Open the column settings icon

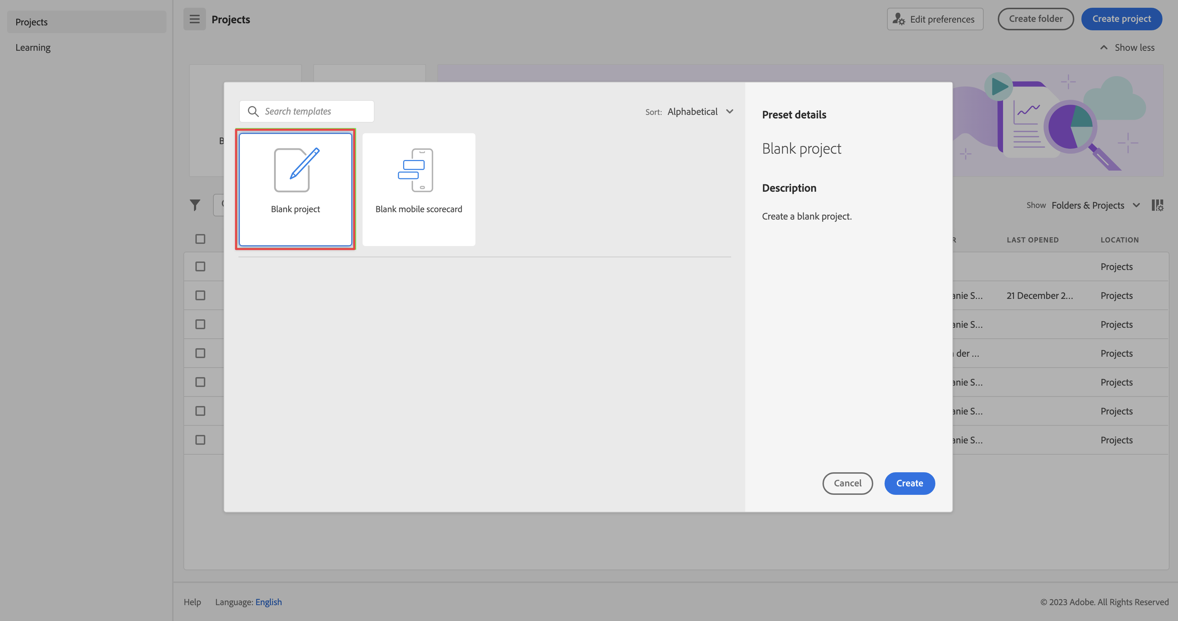pyautogui.click(x=1157, y=205)
